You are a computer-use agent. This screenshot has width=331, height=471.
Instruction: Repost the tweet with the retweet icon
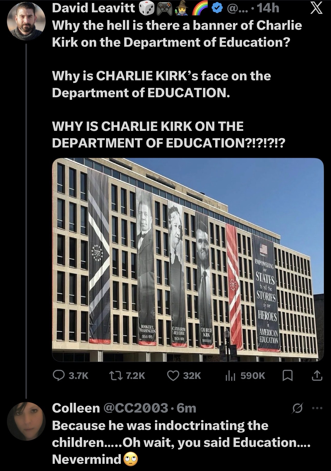tap(127, 376)
